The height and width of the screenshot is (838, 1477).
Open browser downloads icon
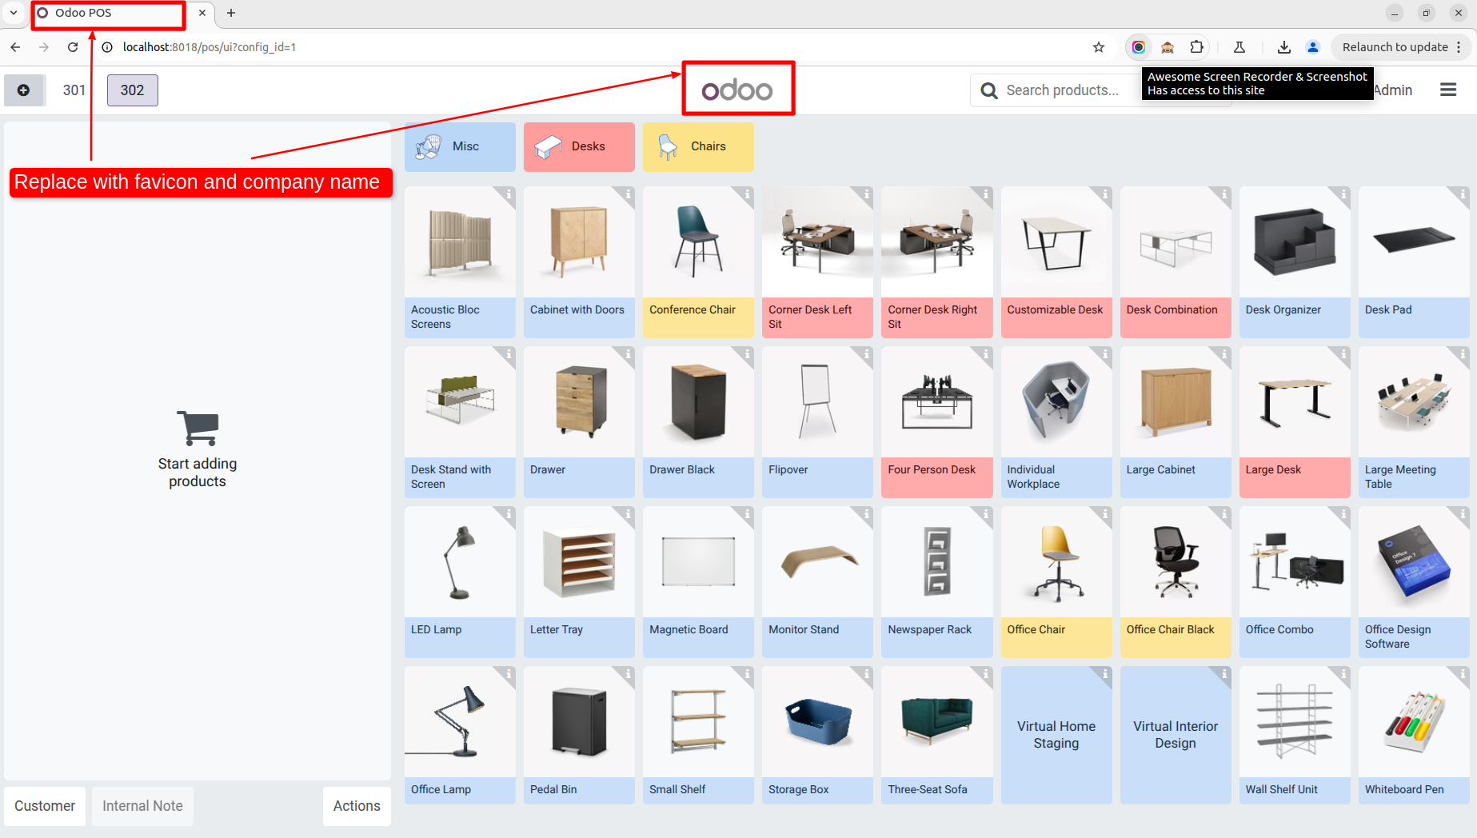[1284, 47]
